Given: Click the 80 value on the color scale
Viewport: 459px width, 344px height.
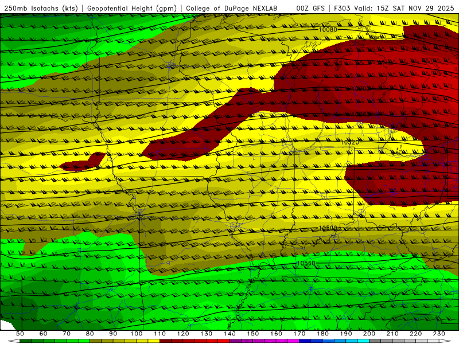Looking at the screenshot, I should point(90,334).
